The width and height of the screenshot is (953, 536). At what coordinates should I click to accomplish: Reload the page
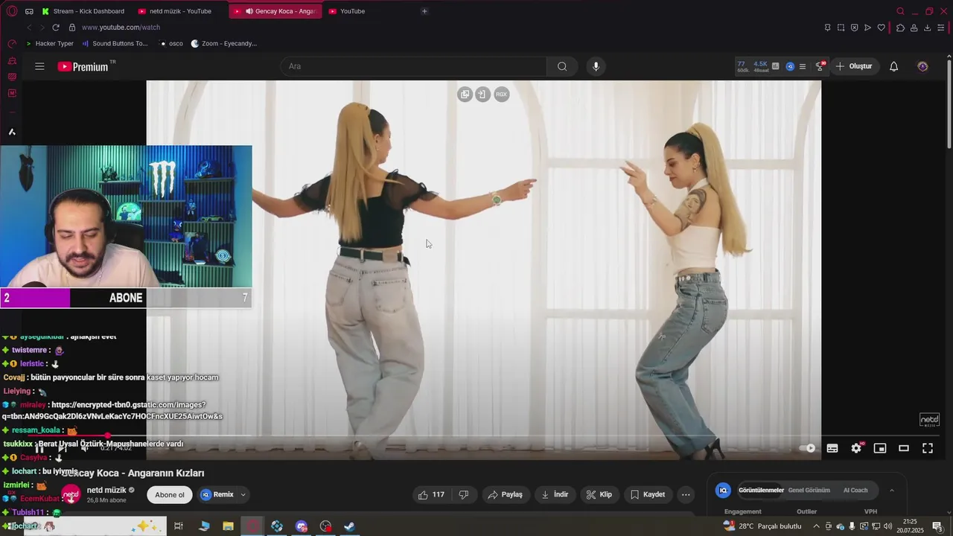click(x=56, y=28)
